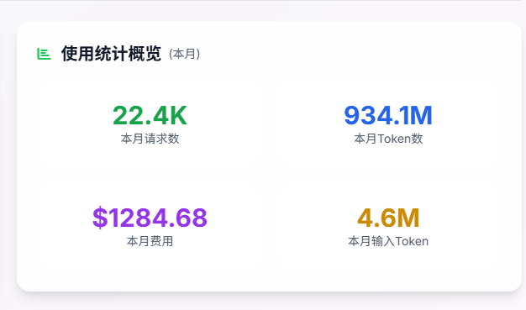Select the 使用统计概览 heading
This screenshot has height=310, width=526.
coord(111,54)
